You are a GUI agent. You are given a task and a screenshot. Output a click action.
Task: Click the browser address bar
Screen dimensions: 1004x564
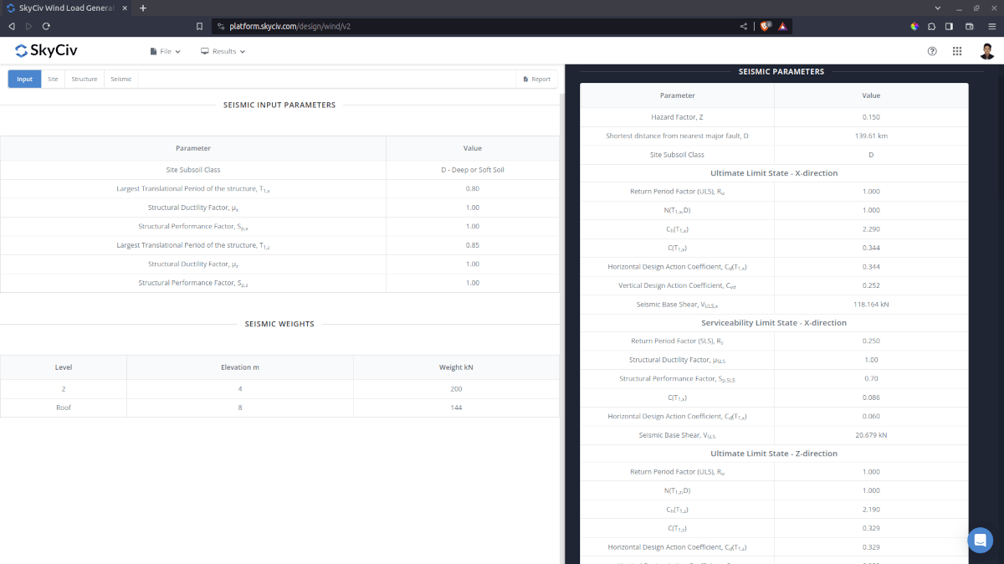click(418, 26)
